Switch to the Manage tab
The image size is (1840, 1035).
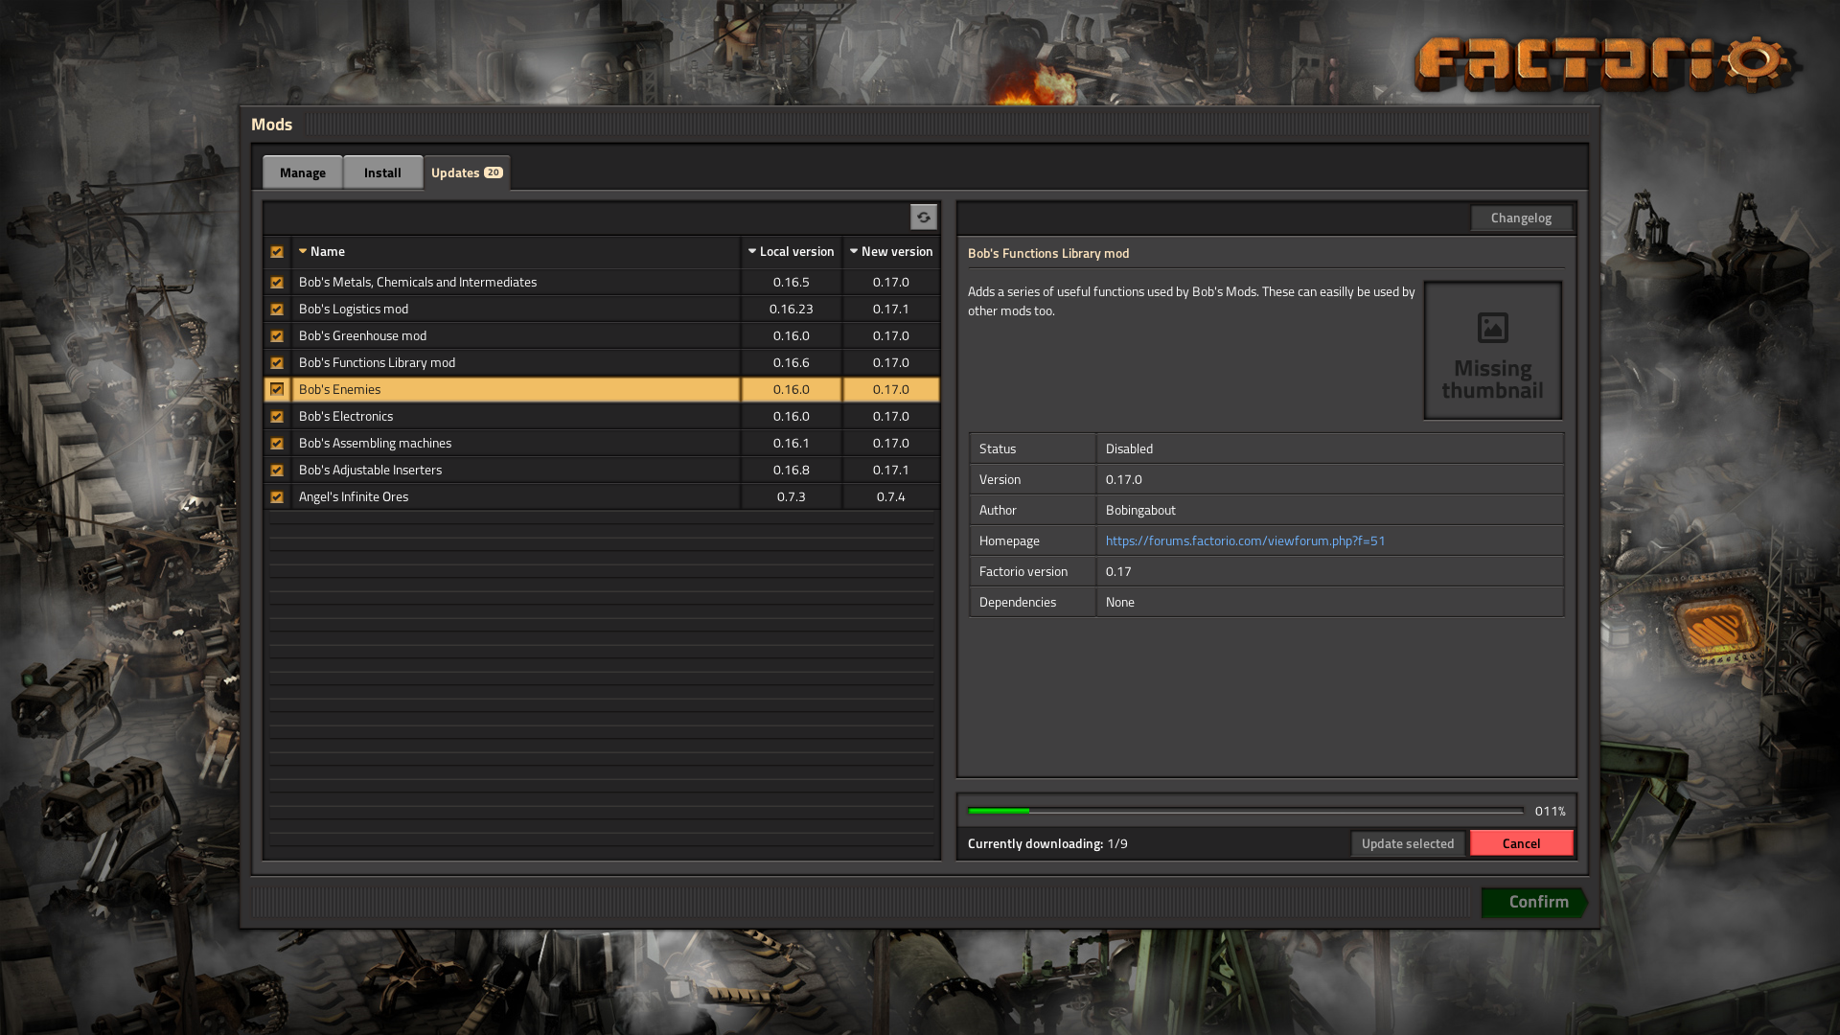(303, 172)
